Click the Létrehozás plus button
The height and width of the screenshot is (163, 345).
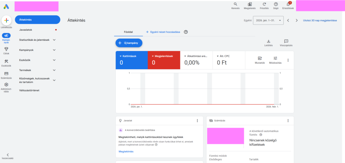(6, 20)
